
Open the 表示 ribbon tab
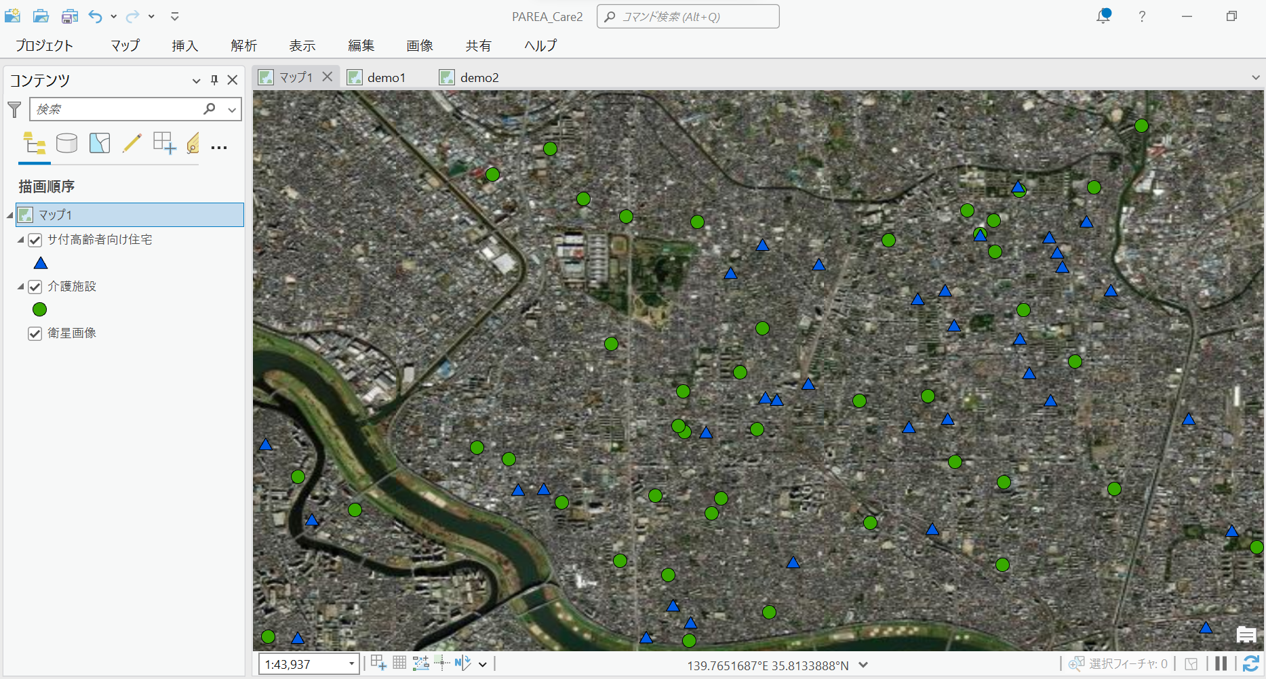pyautogui.click(x=302, y=45)
